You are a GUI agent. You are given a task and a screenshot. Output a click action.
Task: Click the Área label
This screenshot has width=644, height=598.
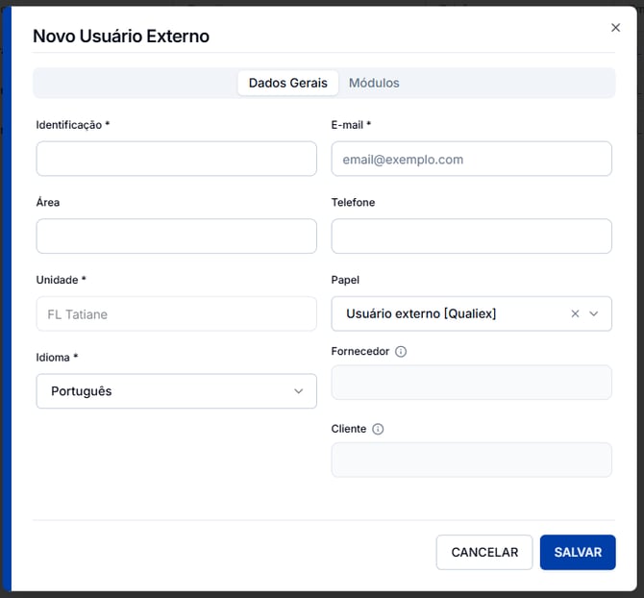pyautogui.click(x=48, y=202)
